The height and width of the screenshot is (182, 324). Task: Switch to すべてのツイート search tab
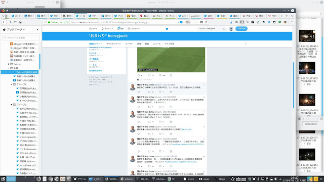[x=113, y=44]
